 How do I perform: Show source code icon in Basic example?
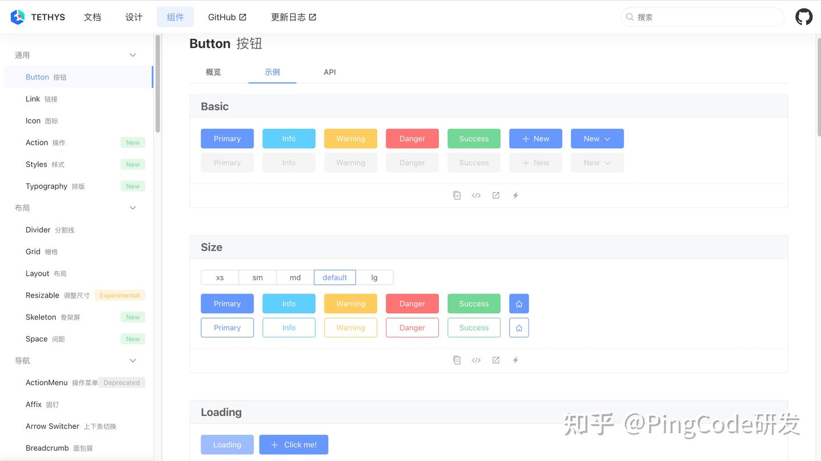click(x=476, y=195)
